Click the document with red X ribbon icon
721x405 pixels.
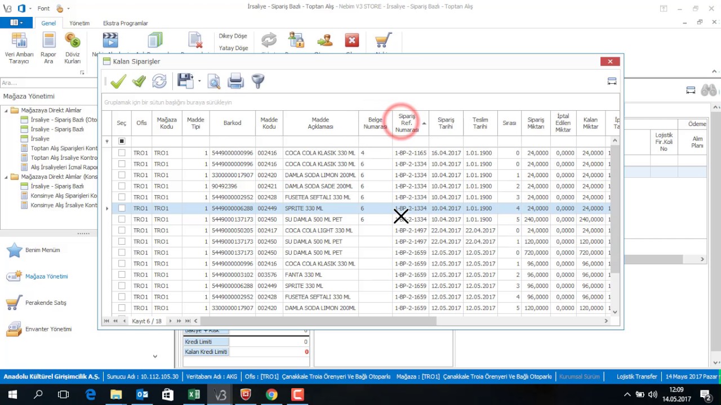[x=195, y=40]
